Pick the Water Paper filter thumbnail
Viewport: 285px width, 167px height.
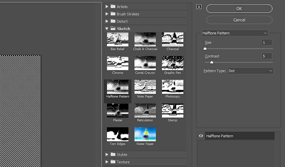[145, 134]
